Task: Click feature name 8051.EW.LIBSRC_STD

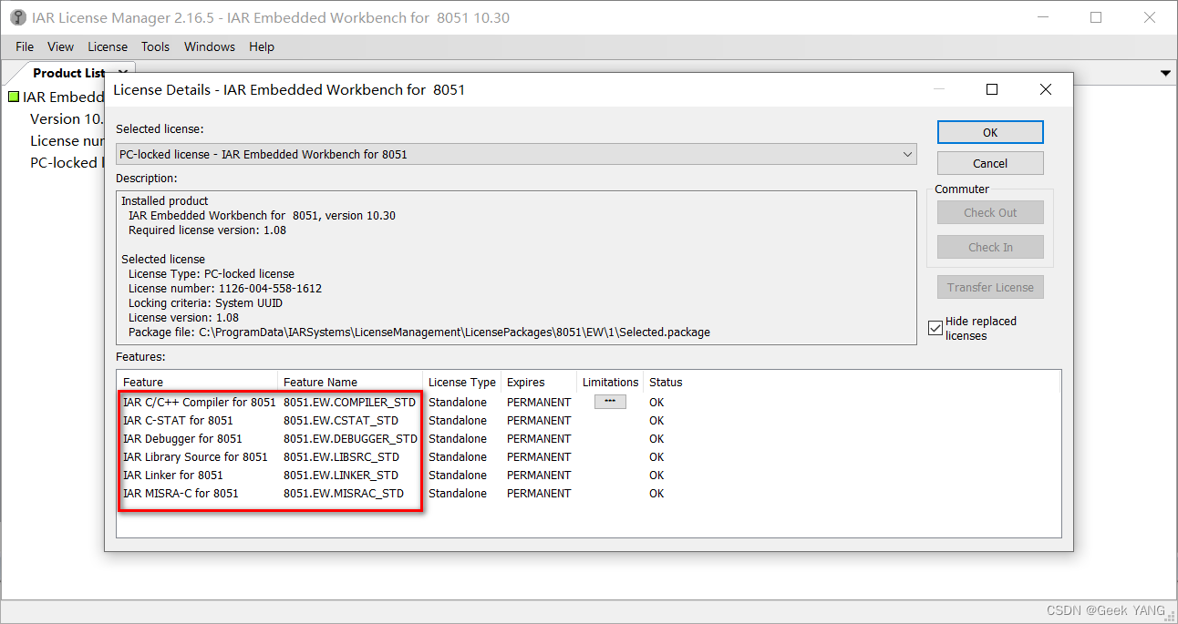Action: pos(341,456)
